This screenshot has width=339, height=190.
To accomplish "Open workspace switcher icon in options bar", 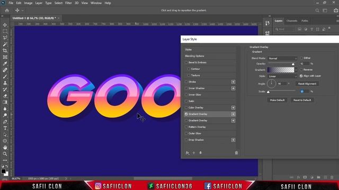I will coord(325,11).
